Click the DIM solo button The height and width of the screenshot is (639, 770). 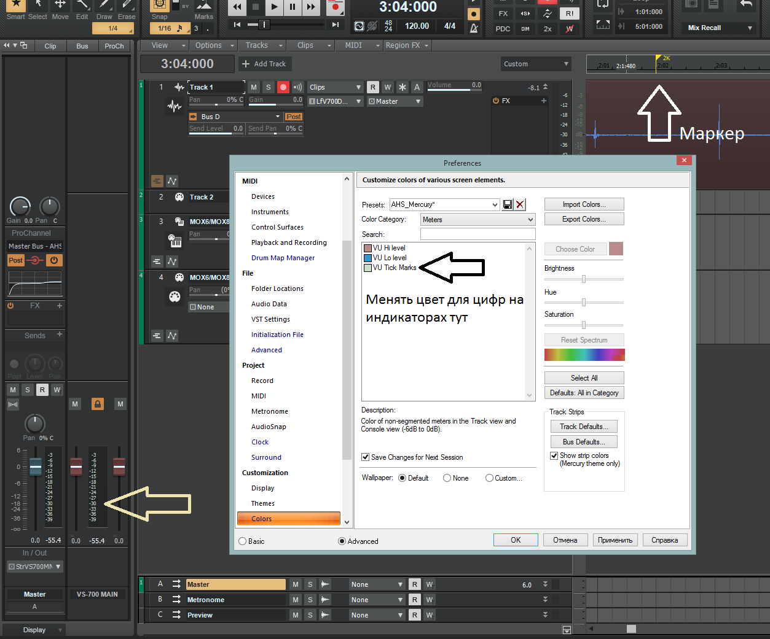click(525, 29)
